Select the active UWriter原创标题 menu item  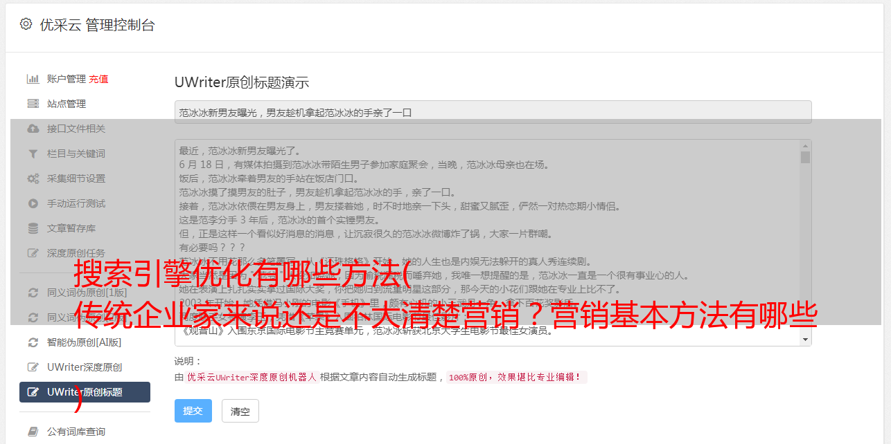point(85,392)
